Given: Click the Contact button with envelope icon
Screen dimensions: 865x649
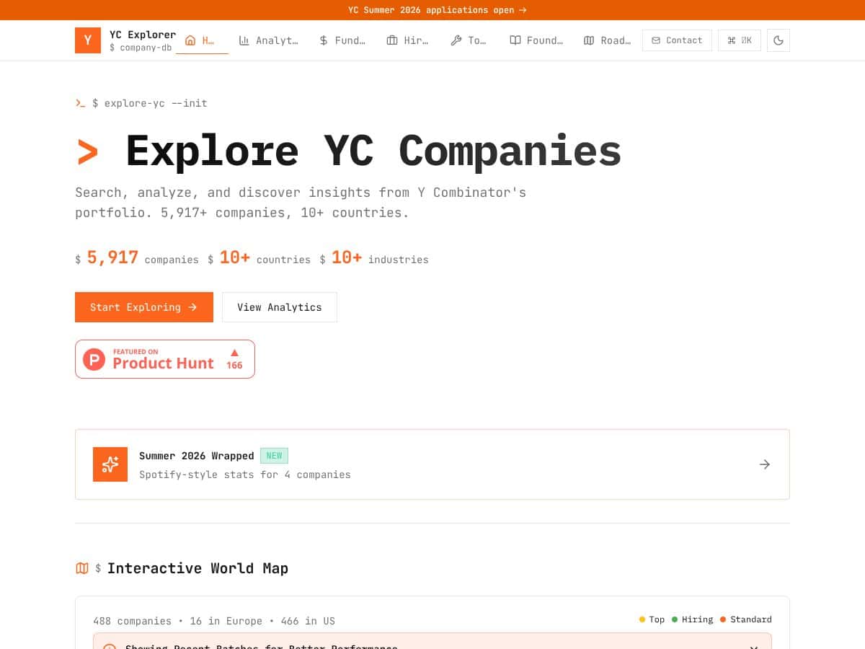Looking at the screenshot, I should [677, 40].
